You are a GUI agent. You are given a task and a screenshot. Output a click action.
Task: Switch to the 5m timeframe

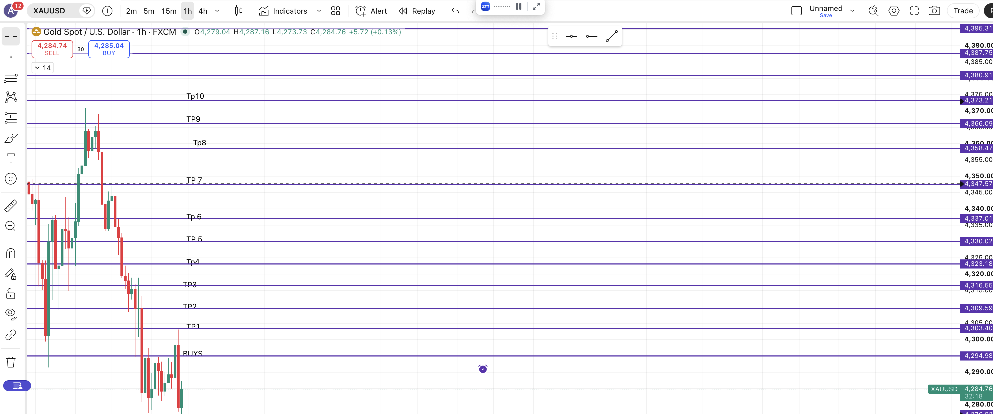pos(149,11)
